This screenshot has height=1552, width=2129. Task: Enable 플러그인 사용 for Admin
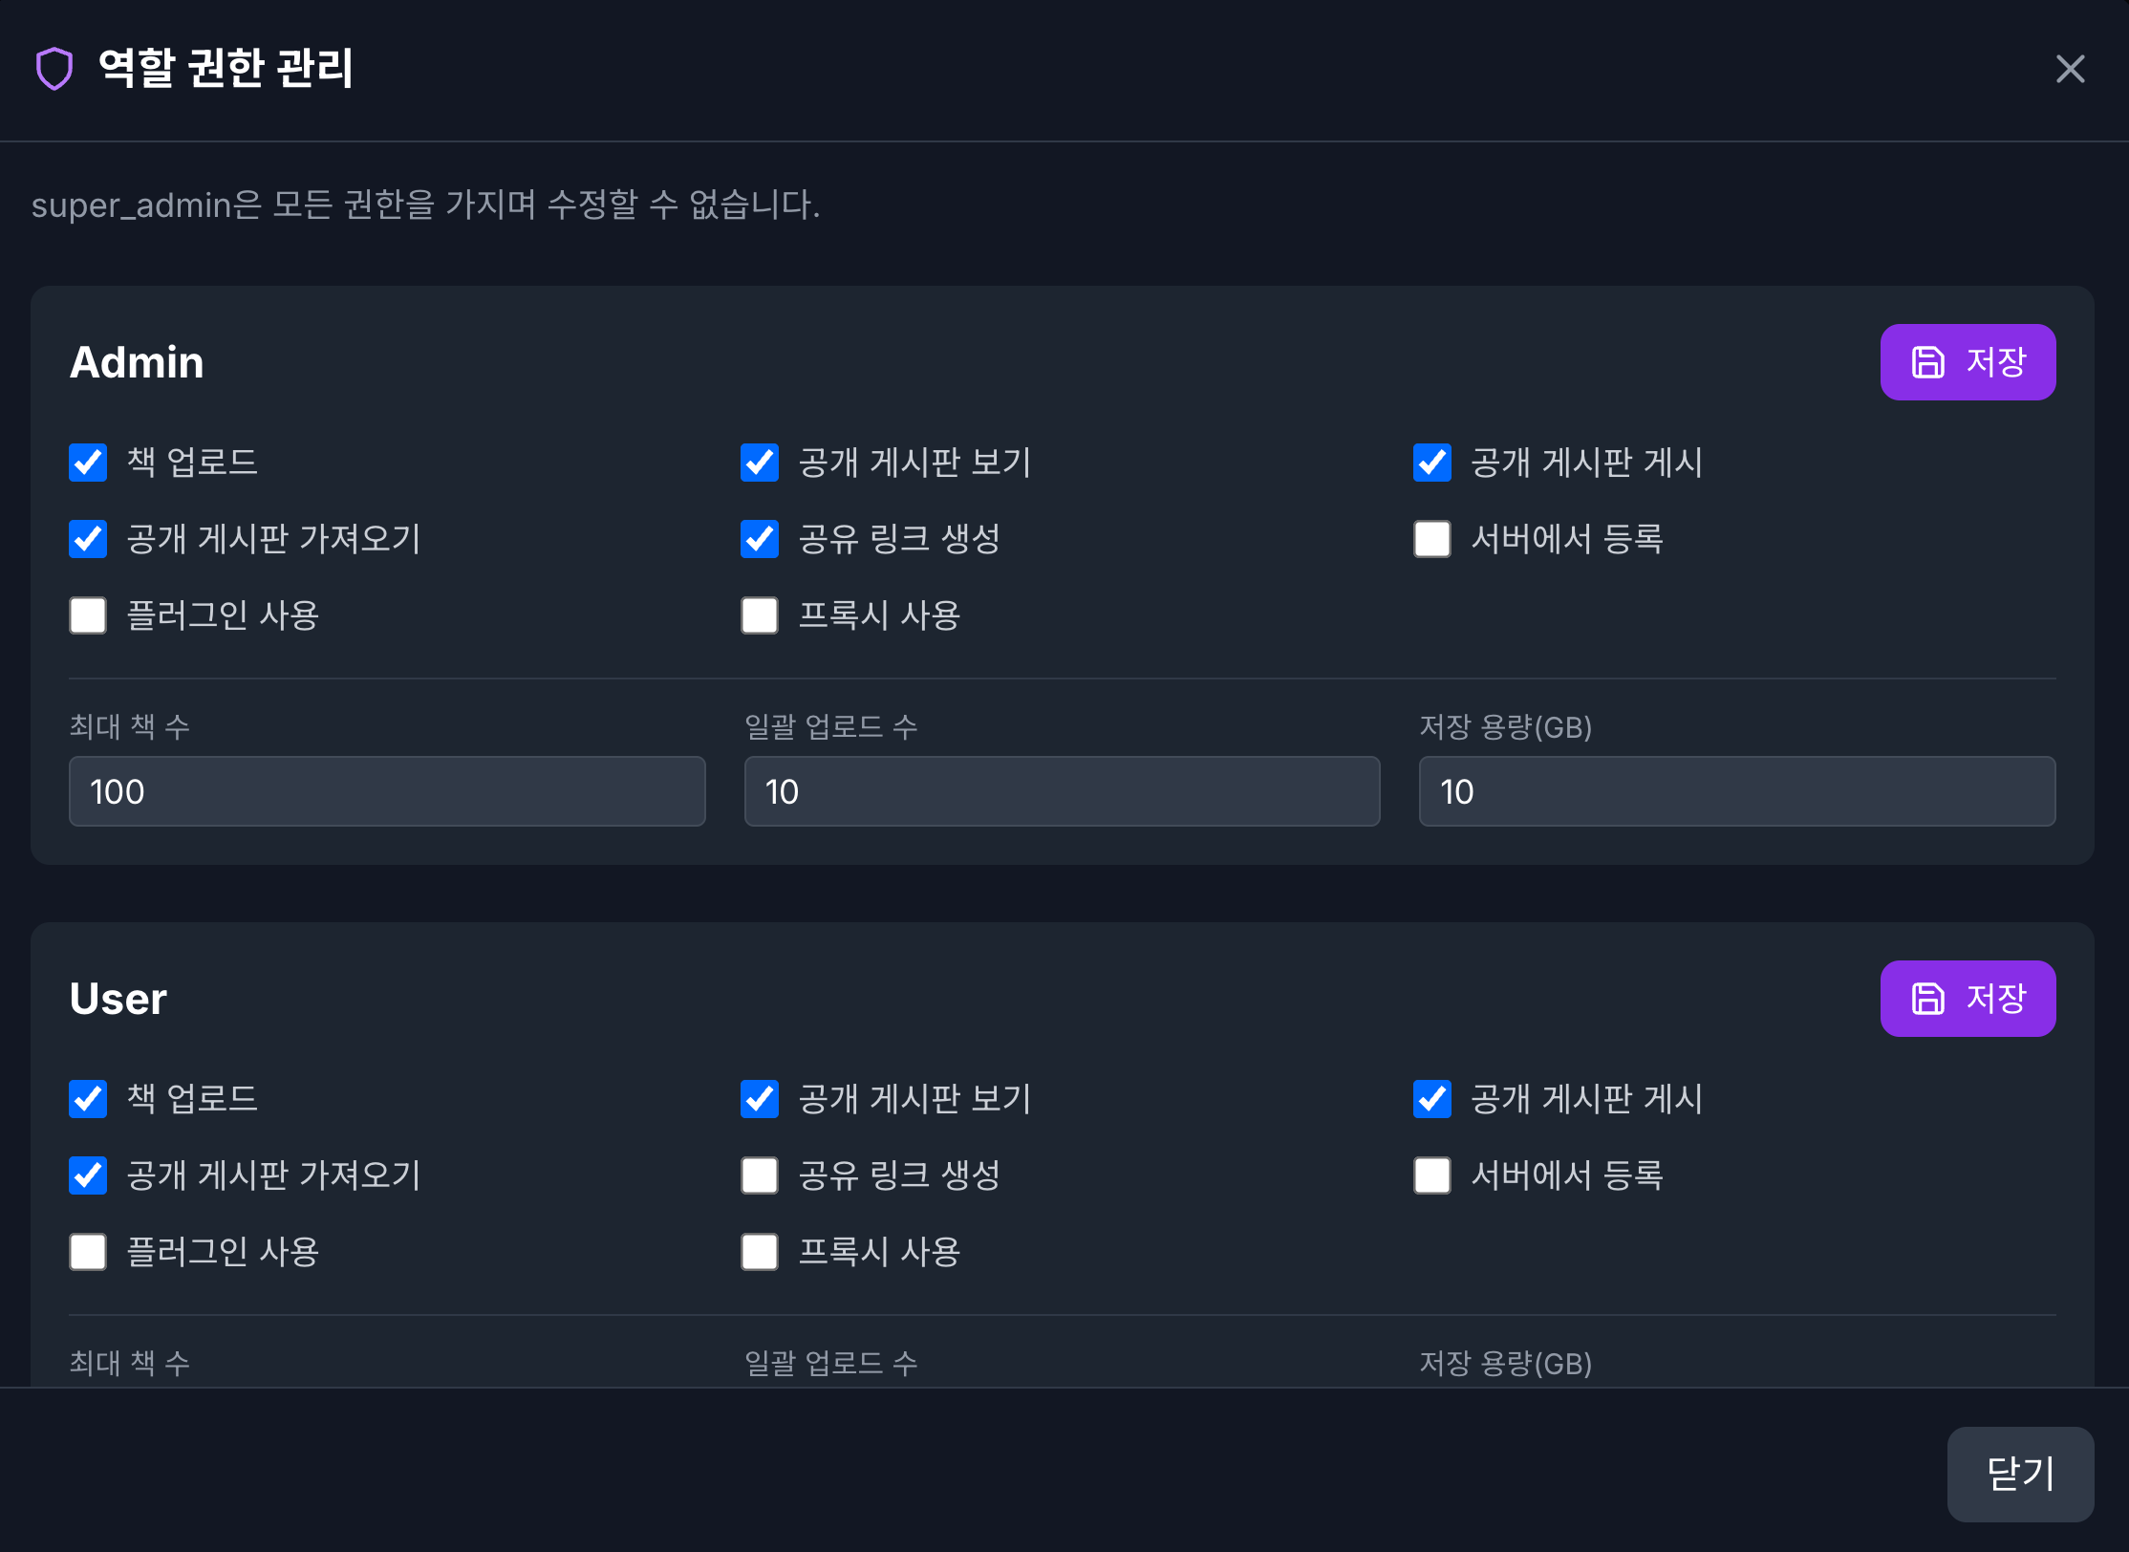[x=87, y=615]
